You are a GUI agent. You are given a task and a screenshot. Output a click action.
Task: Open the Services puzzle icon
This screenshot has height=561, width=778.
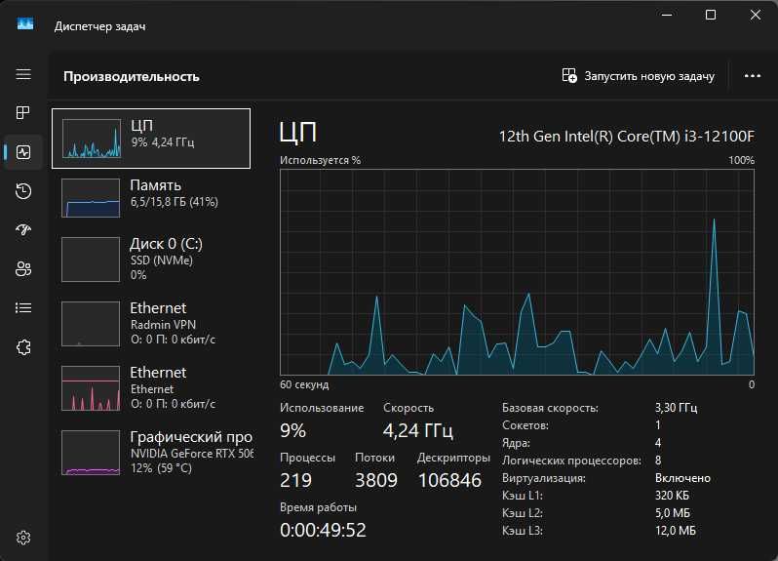(23, 347)
